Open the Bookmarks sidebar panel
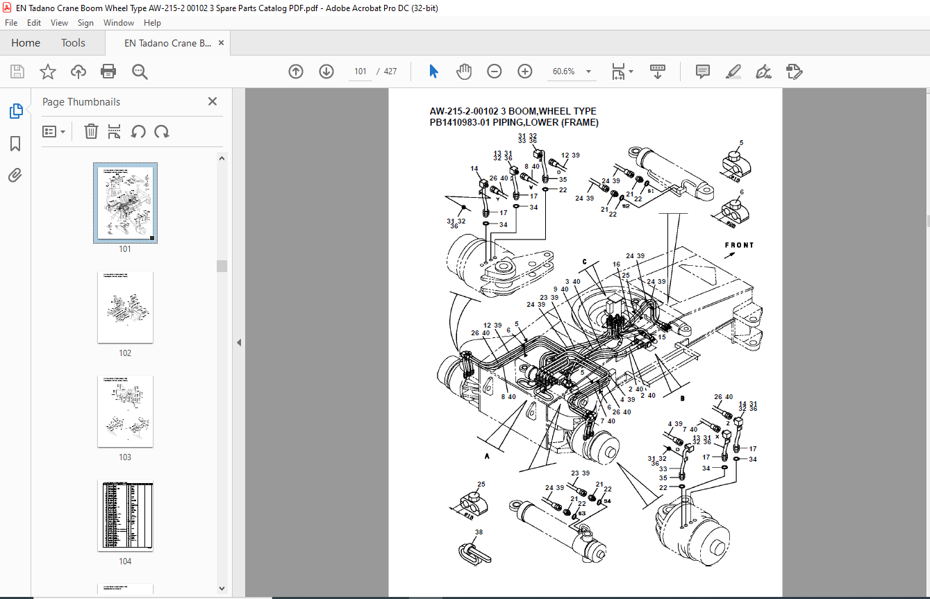The height and width of the screenshot is (599, 930). 15,144
